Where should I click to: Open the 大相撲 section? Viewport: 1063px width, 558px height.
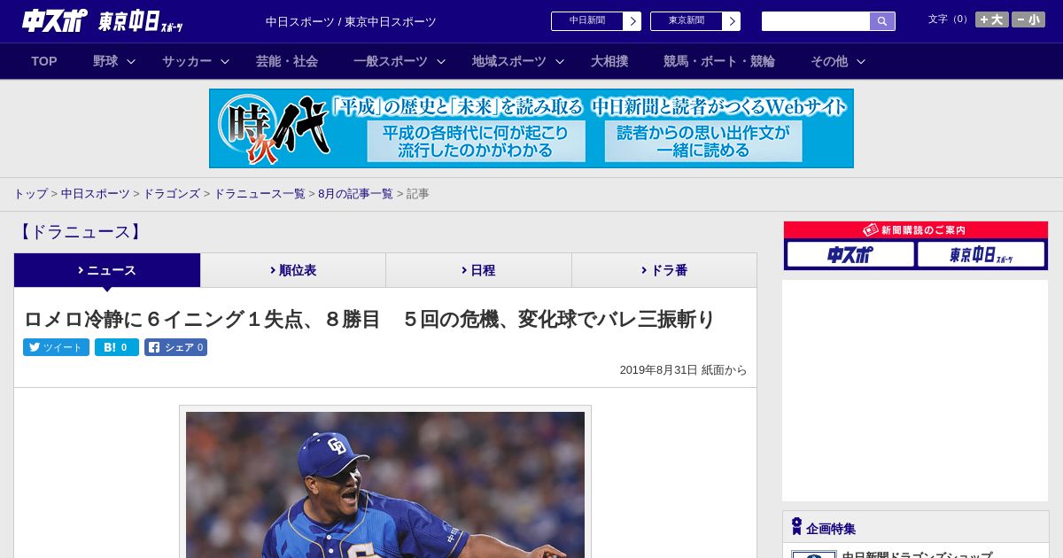click(609, 61)
